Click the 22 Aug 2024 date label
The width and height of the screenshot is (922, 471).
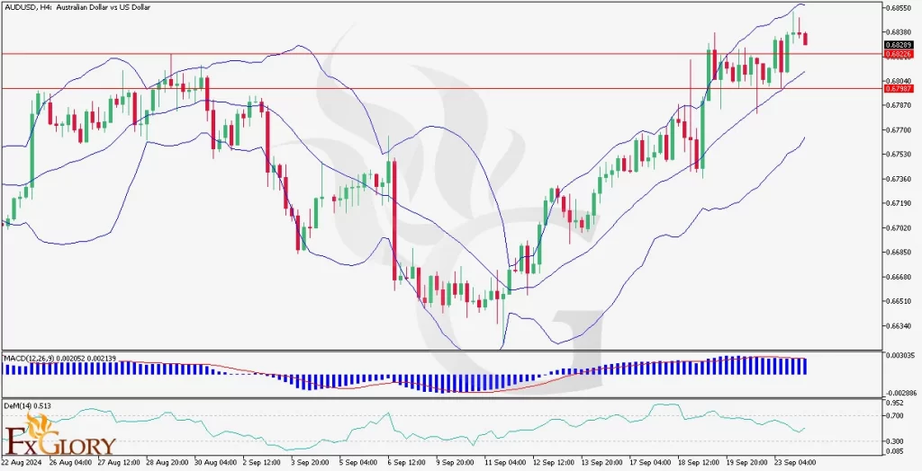20,462
